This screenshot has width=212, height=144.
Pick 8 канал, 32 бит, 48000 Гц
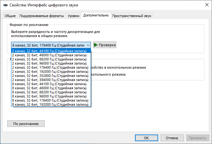tap(51, 88)
